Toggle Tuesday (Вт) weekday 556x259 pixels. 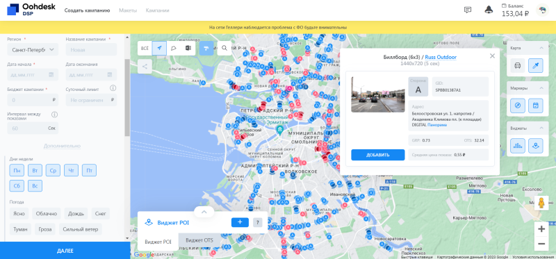35,170
